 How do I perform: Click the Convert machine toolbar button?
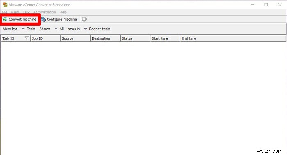[20, 19]
